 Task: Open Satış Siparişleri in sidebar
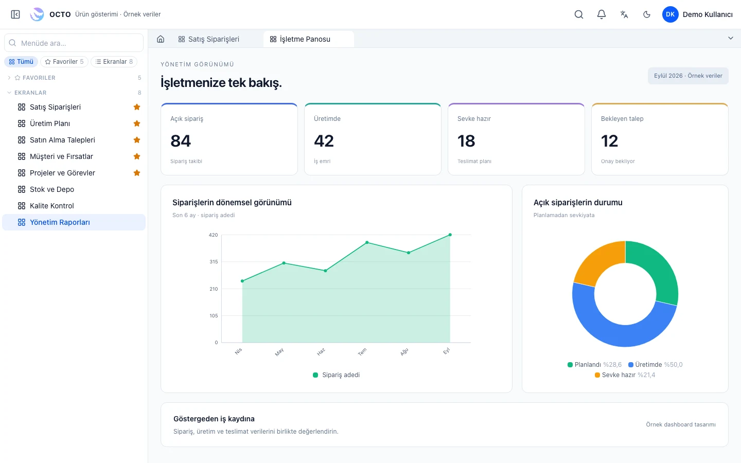[74, 107]
